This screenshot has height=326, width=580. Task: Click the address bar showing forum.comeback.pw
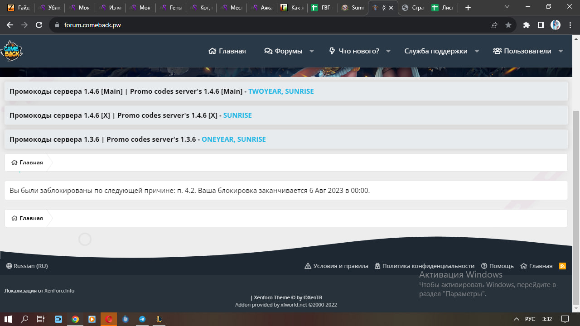coord(272,25)
